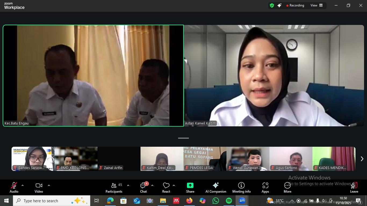
Task: Start screen sharing with Share
Action: (190, 187)
